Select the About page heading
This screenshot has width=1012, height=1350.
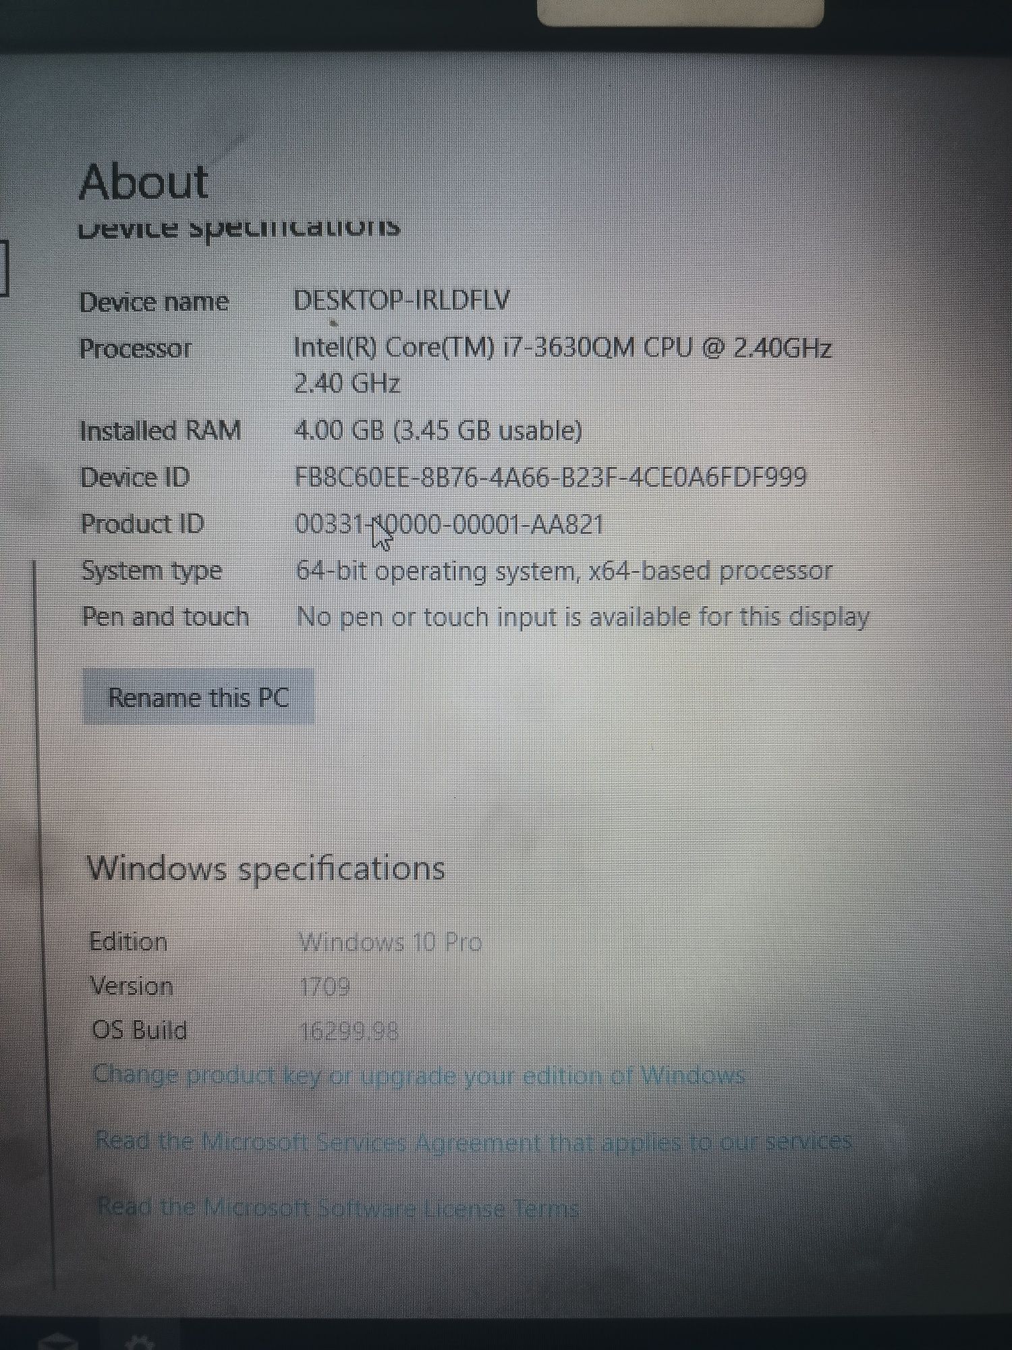coord(144,182)
